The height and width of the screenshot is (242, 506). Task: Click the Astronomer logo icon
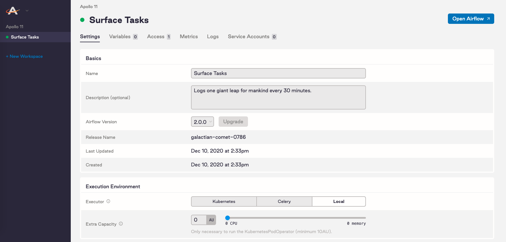pos(13,11)
